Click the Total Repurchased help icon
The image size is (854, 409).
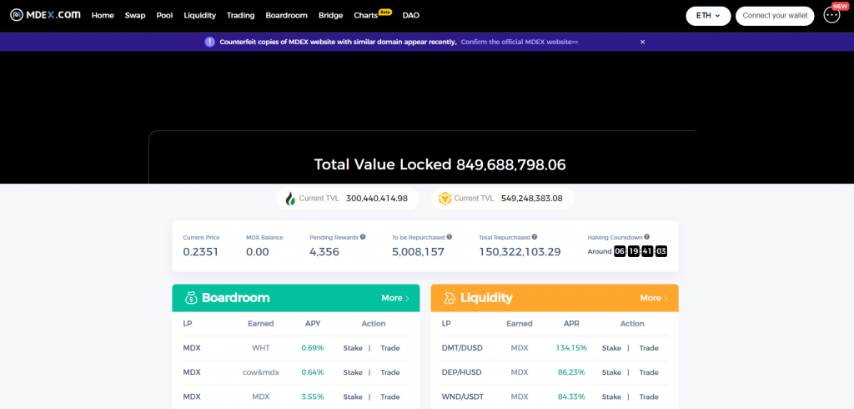535,237
